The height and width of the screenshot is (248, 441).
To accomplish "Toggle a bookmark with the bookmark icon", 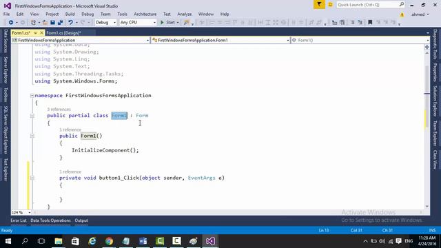I will (370, 23).
